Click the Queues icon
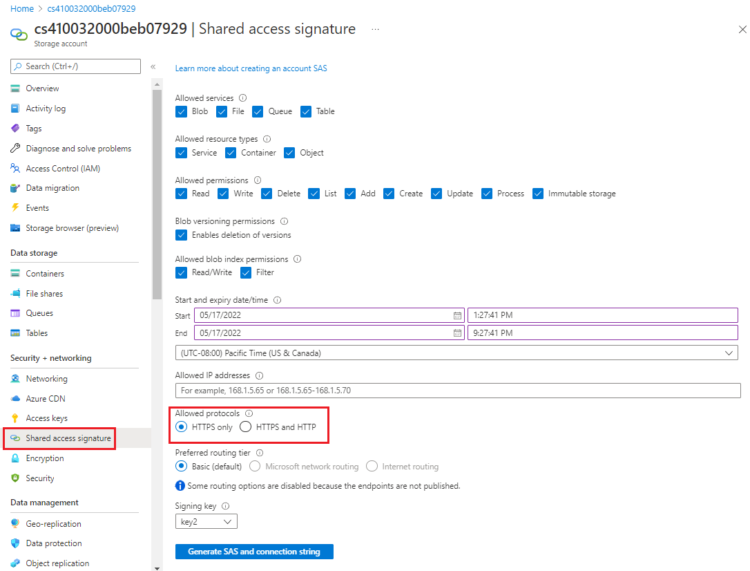Screen dimensions: 750x571 [15, 313]
